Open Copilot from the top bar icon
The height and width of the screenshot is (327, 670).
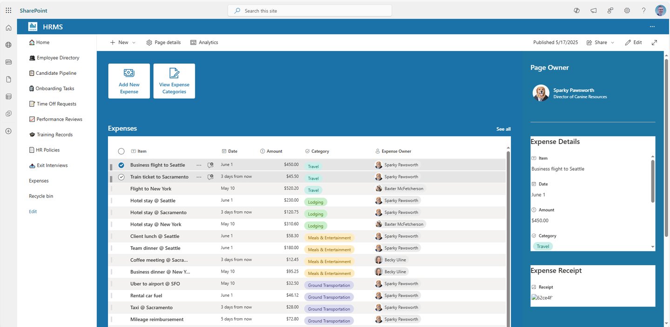tap(576, 10)
